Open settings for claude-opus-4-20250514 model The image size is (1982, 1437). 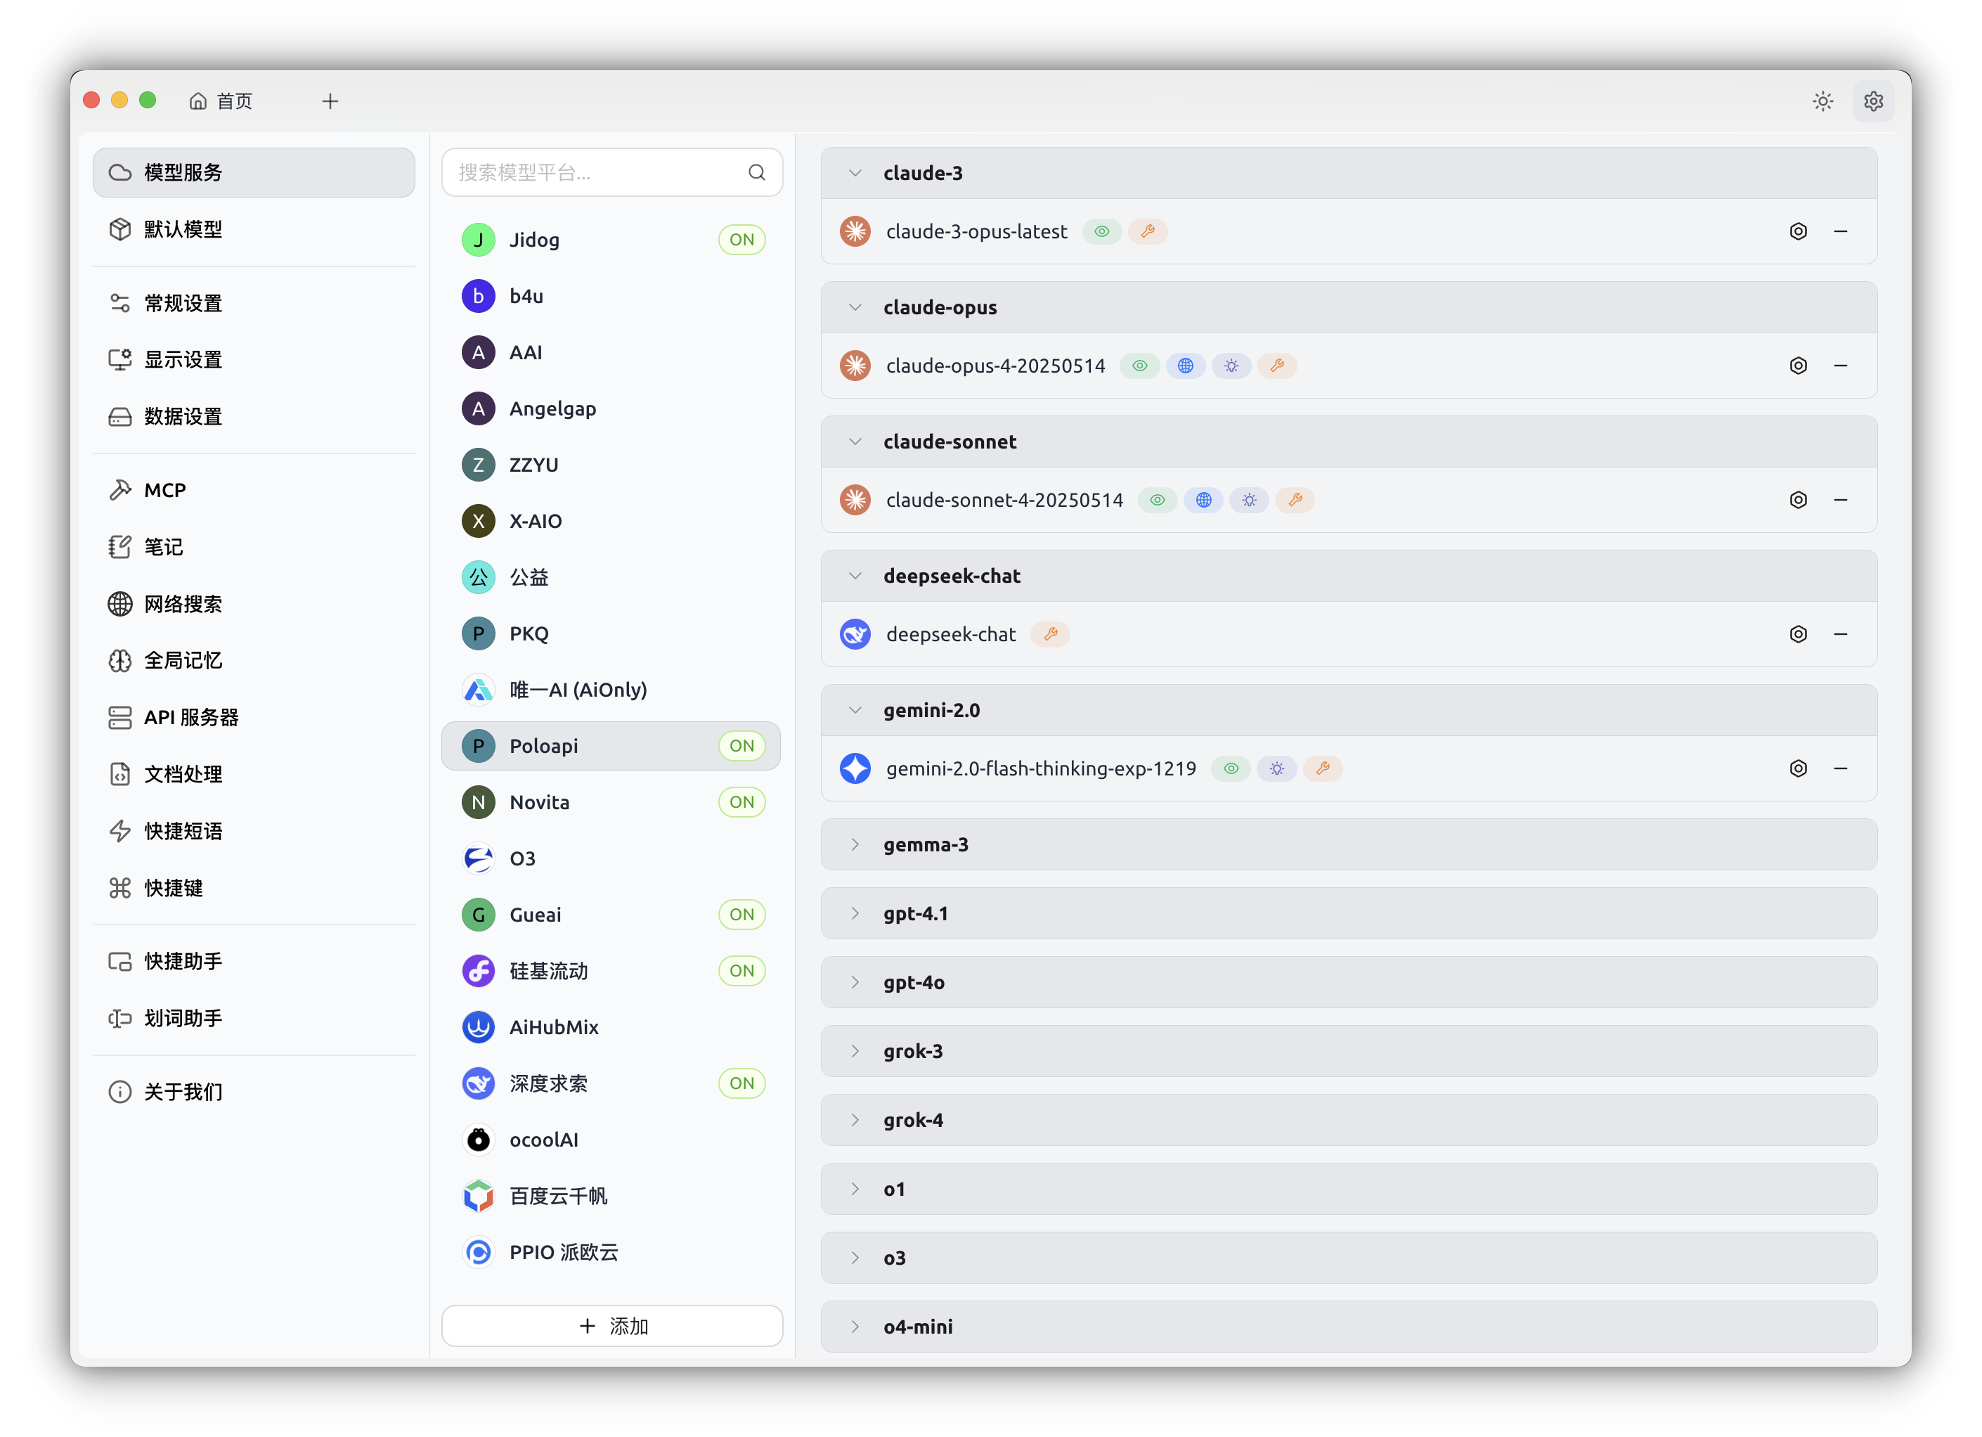(1798, 366)
